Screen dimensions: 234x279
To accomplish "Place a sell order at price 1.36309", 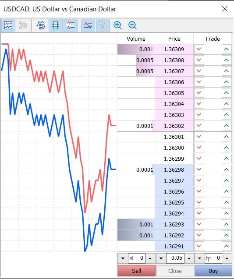I will [199, 49].
